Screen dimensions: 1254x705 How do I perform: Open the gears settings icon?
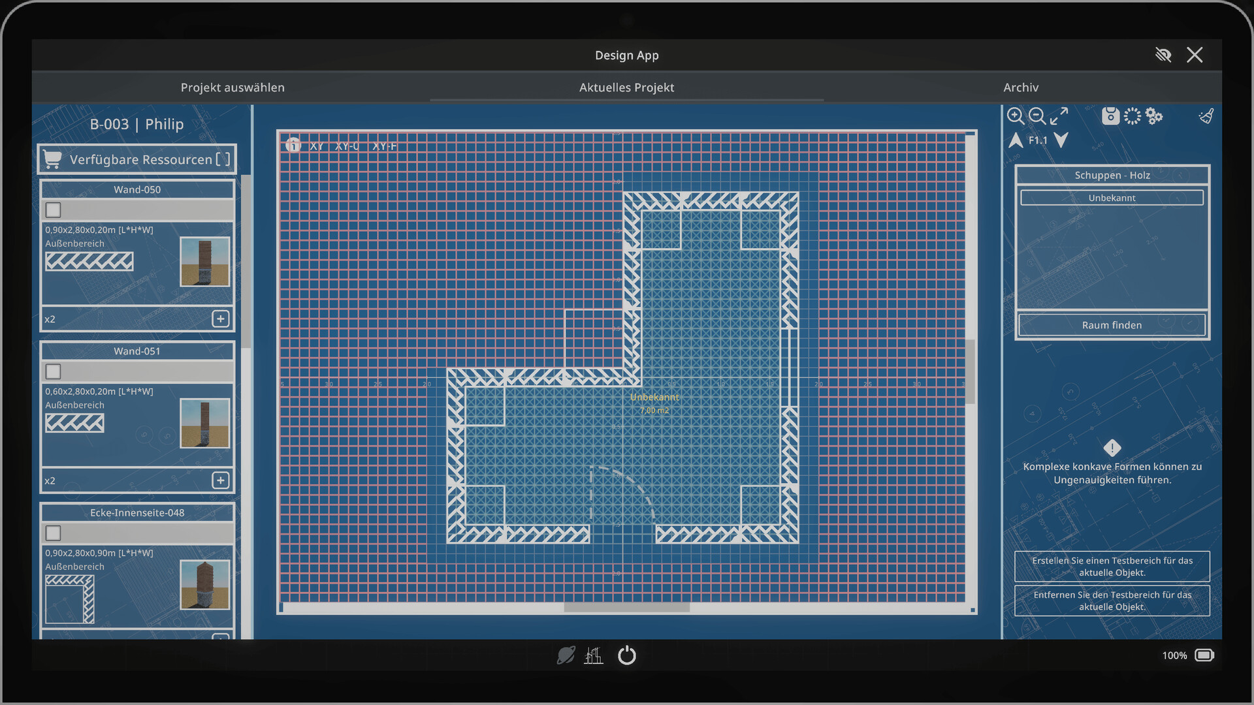(x=1154, y=116)
